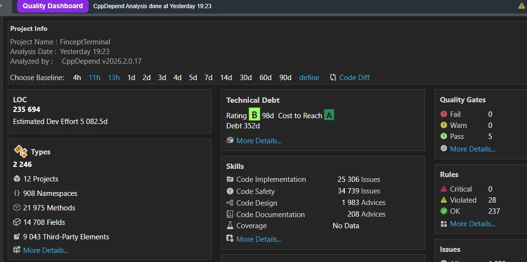Click the 34 739 Issues value
527x262 pixels.
(359, 191)
